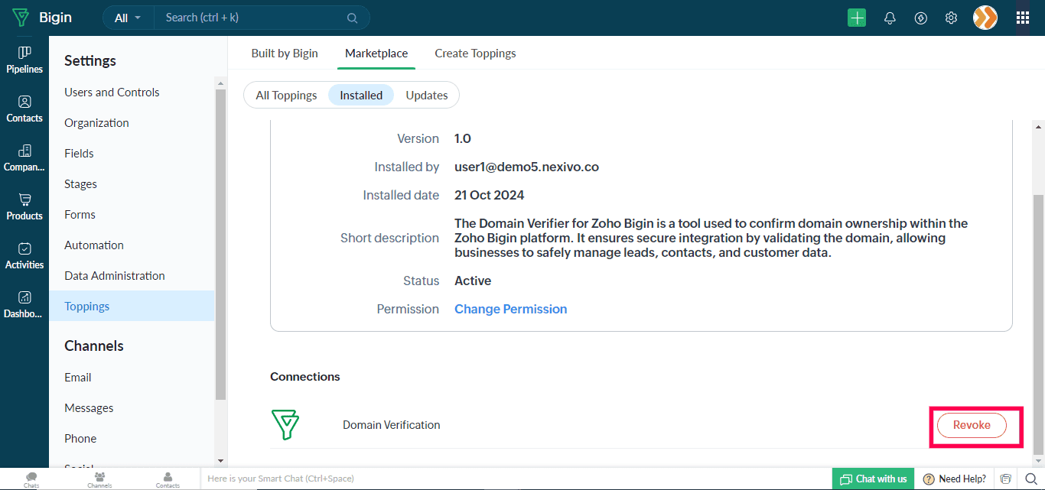Screen dimensions: 1045x490
Task: Select the Installed filter pill
Action: (361, 96)
